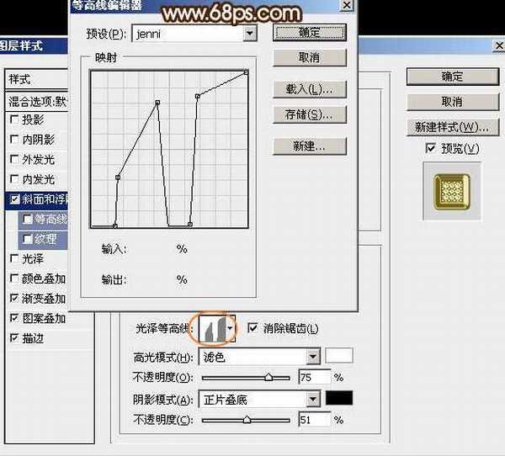Click the highlight opacity field showing 75
The width and height of the screenshot is (505, 456).
point(315,377)
